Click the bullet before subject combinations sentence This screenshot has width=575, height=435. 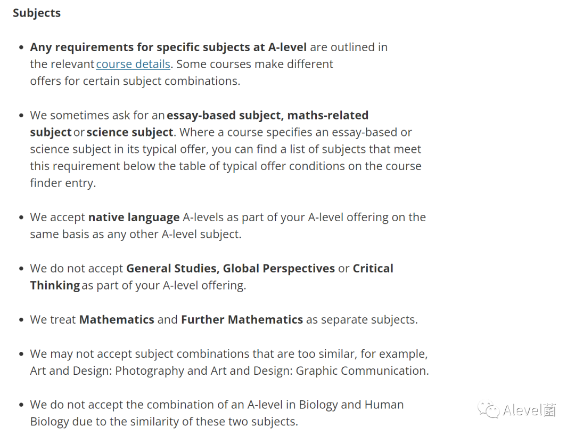point(21,353)
